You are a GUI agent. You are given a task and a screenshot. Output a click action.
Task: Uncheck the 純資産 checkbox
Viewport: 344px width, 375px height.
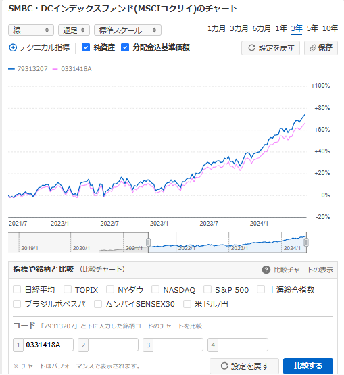tap(86, 47)
